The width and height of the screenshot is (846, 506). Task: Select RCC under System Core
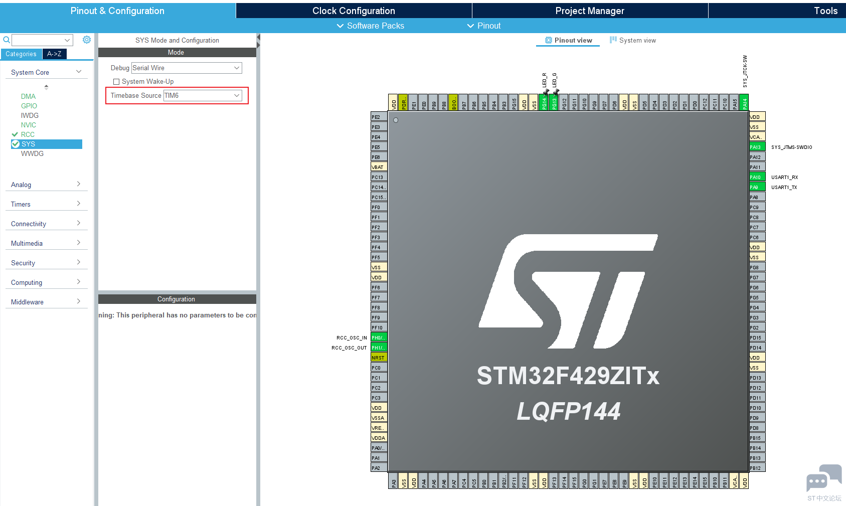28,134
